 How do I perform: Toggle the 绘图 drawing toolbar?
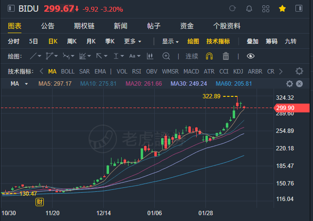tap(193, 41)
